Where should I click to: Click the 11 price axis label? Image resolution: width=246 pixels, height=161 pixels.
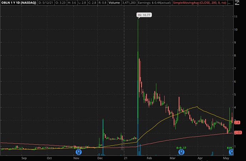coord(236,16)
